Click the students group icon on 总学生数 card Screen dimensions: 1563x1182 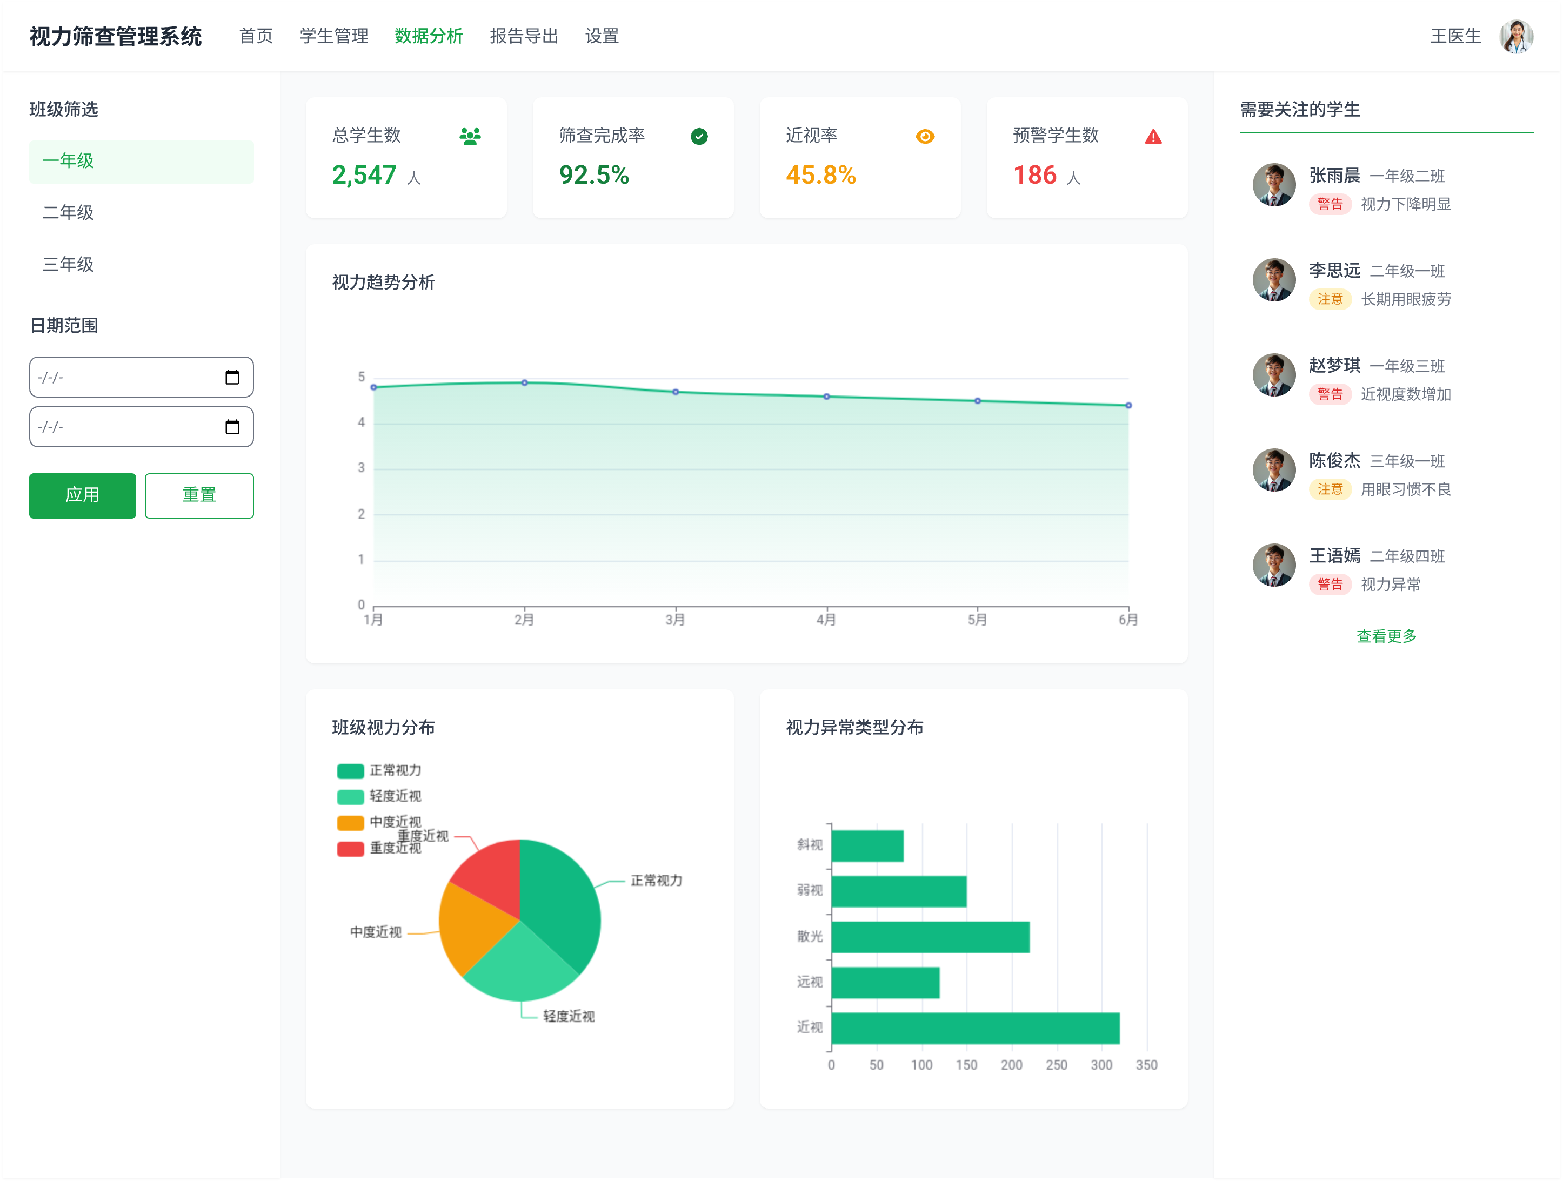point(470,135)
